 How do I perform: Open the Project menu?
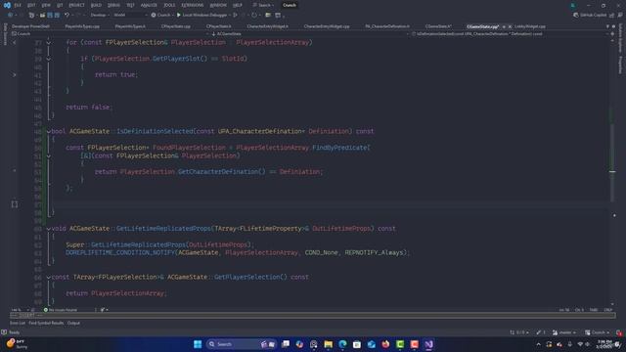76,5
